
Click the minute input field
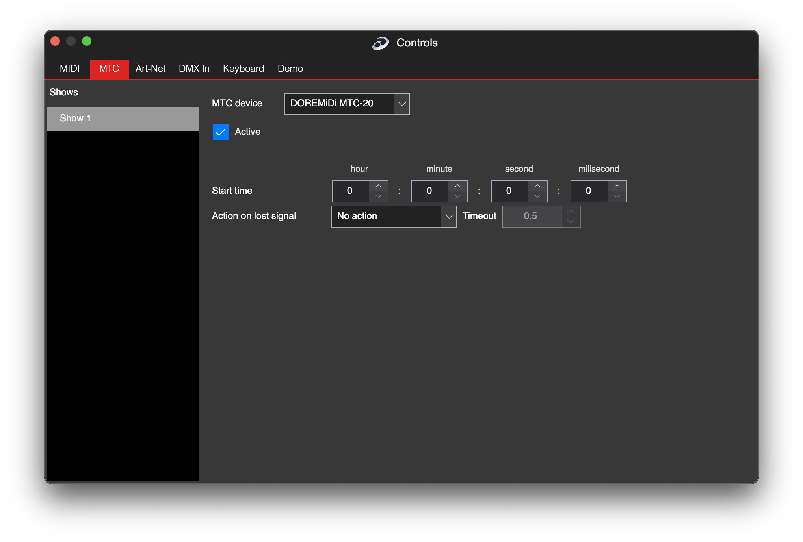(x=430, y=191)
